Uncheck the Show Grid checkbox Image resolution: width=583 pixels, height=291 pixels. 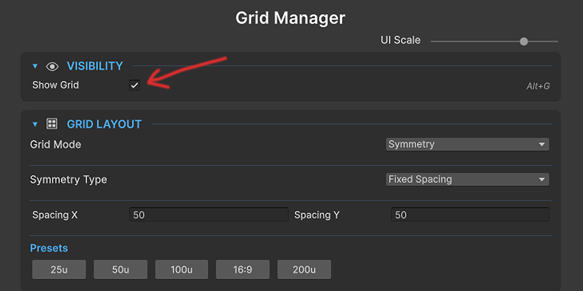point(134,85)
